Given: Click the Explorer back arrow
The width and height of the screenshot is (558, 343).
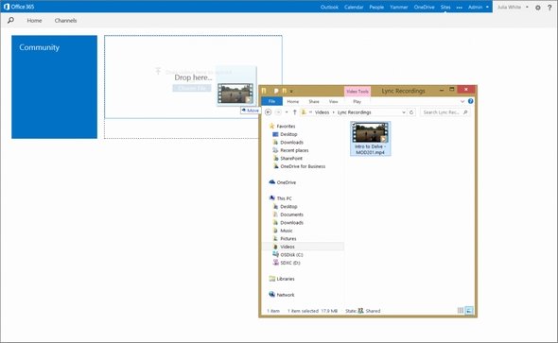Looking at the screenshot, I should click(x=269, y=112).
